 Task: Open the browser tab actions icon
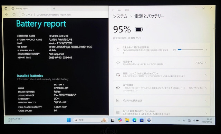6,8
